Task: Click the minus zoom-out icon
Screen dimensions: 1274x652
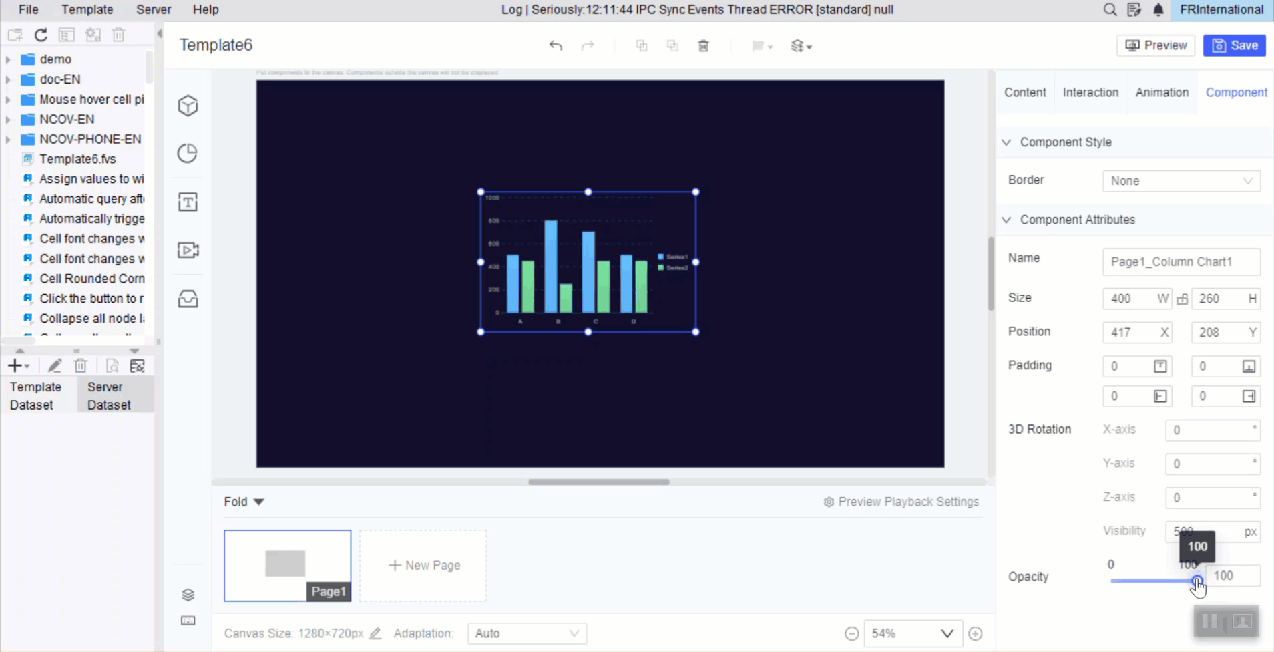Action: (852, 633)
